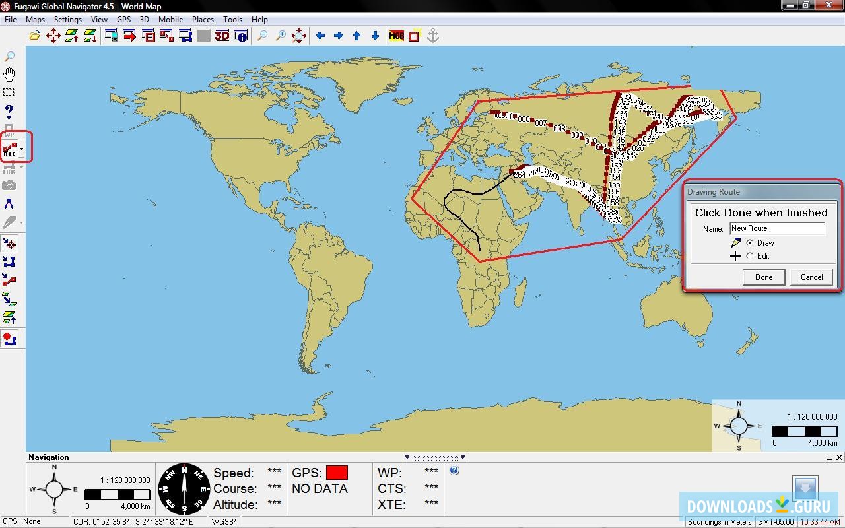Click the zoom out magnifier icon
The width and height of the screenshot is (845, 528).
[x=262, y=36]
